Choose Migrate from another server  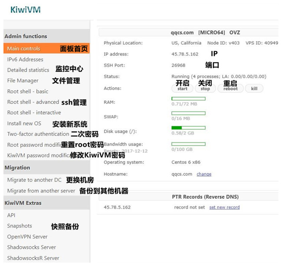(41, 190)
